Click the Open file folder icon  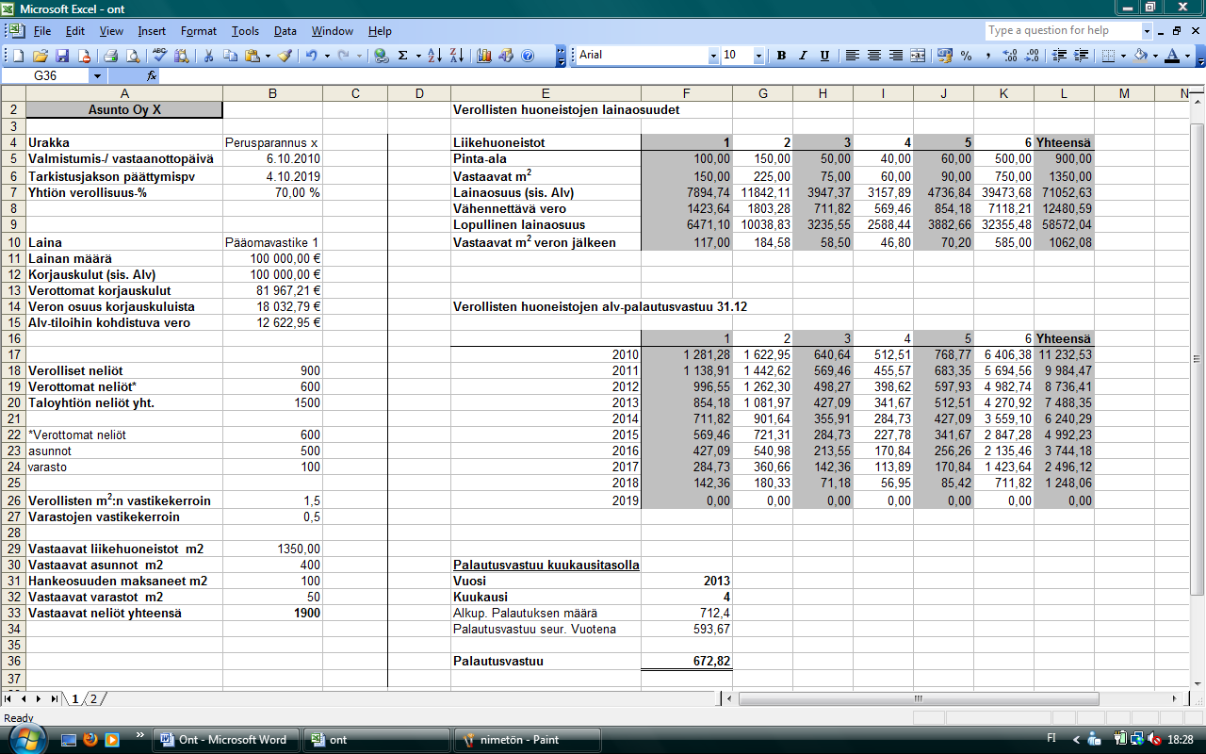point(41,56)
